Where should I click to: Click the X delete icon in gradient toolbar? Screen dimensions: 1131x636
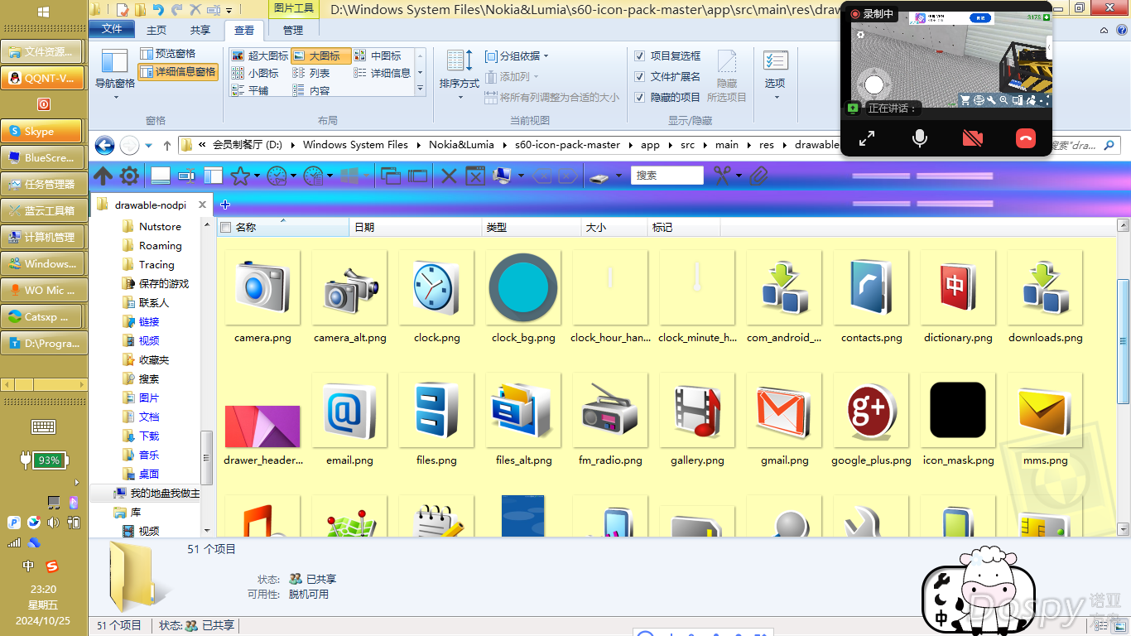[449, 176]
